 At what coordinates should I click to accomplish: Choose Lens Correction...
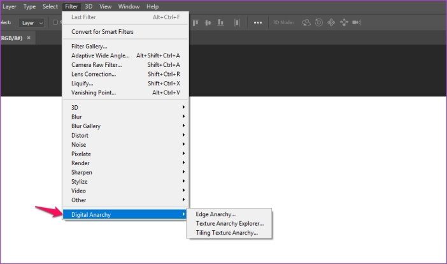125,74
